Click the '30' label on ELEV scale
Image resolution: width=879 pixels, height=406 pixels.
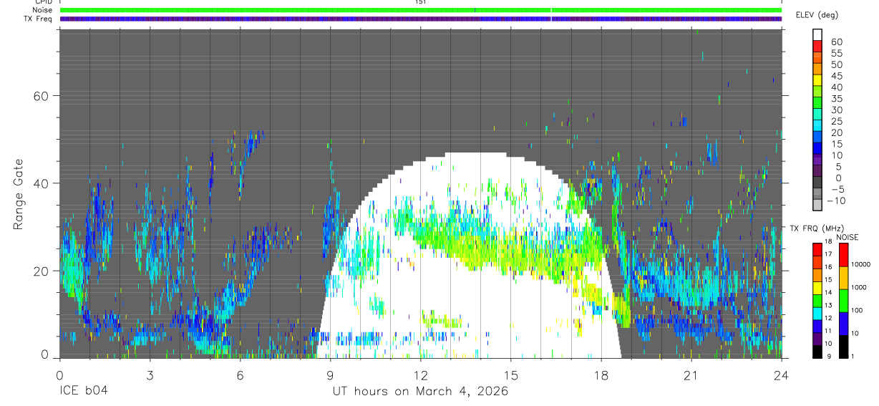coord(836,110)
